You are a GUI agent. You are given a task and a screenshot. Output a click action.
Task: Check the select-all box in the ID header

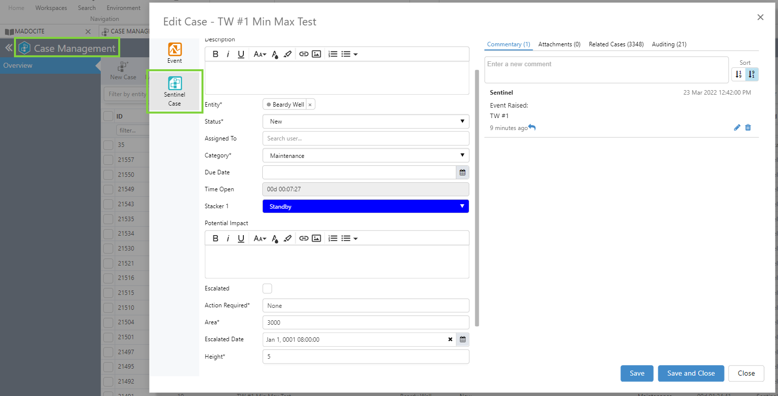click(108, 116)
